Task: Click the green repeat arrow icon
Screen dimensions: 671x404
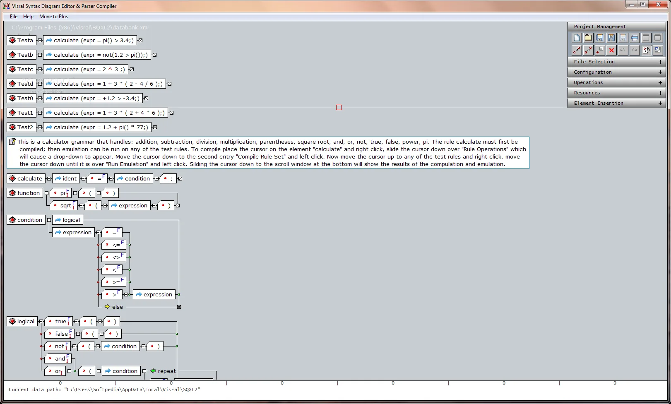Action: click(x=153, y=371)
